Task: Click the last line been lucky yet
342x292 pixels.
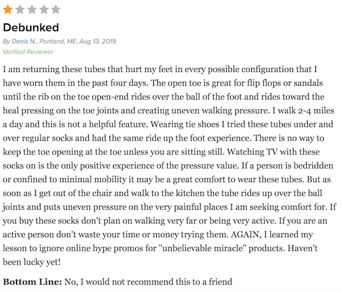Action: click(31, 262)
